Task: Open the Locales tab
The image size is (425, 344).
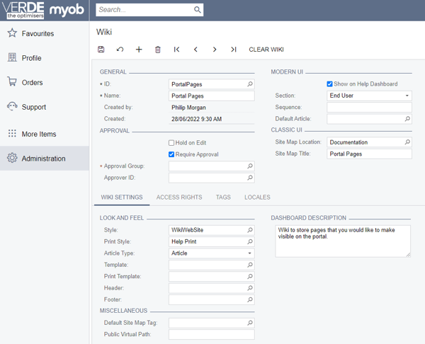Action: [257, 197]
